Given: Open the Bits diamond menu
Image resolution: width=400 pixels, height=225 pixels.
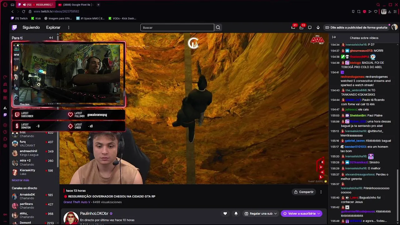Looking at the screenshot, I should (x=318, y=27).
